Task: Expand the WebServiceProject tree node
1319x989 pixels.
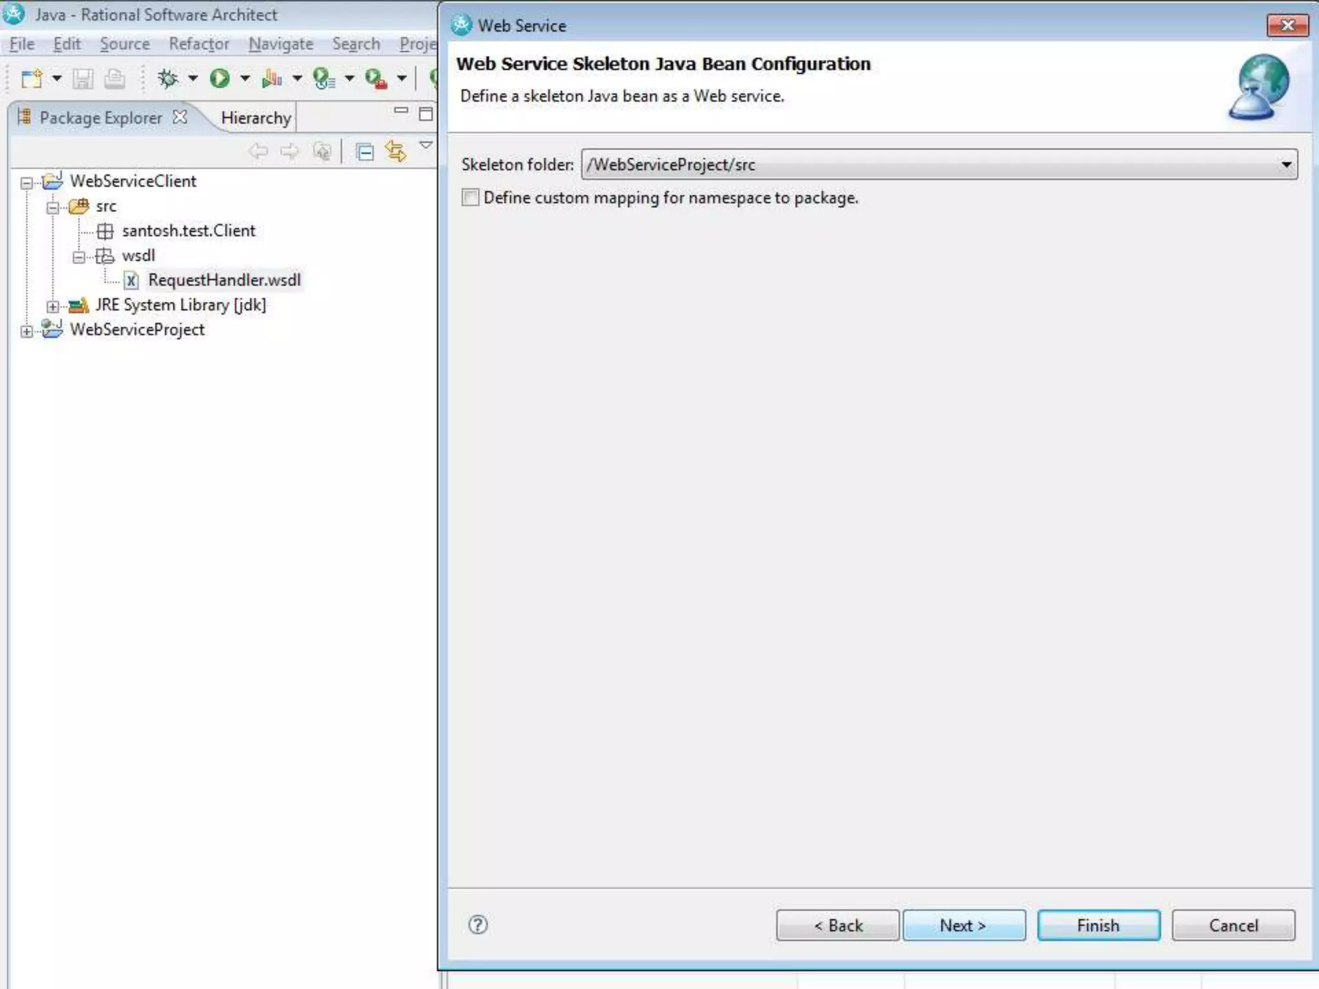Action: (26, 332)
